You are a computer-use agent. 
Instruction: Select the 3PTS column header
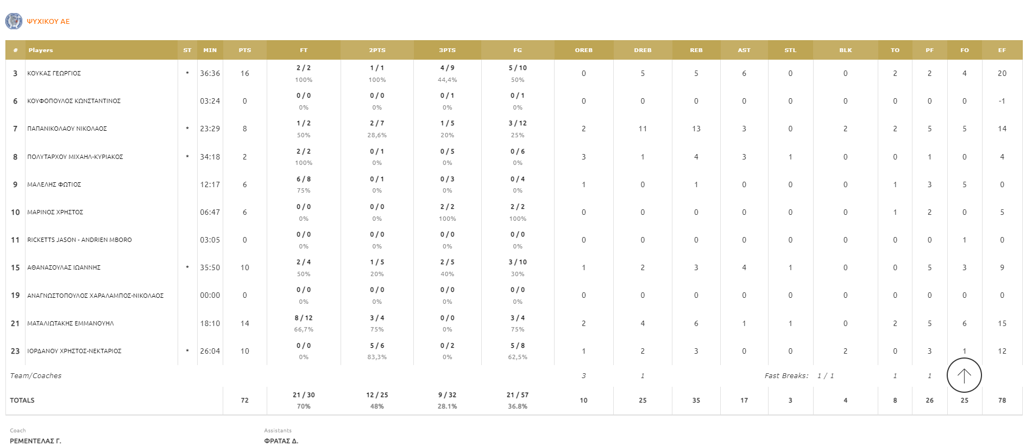pyautogui.click(x=447, y=50)
